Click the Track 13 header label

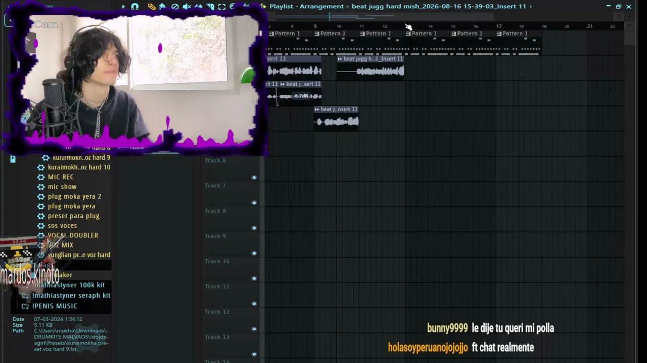click(217, 337)
